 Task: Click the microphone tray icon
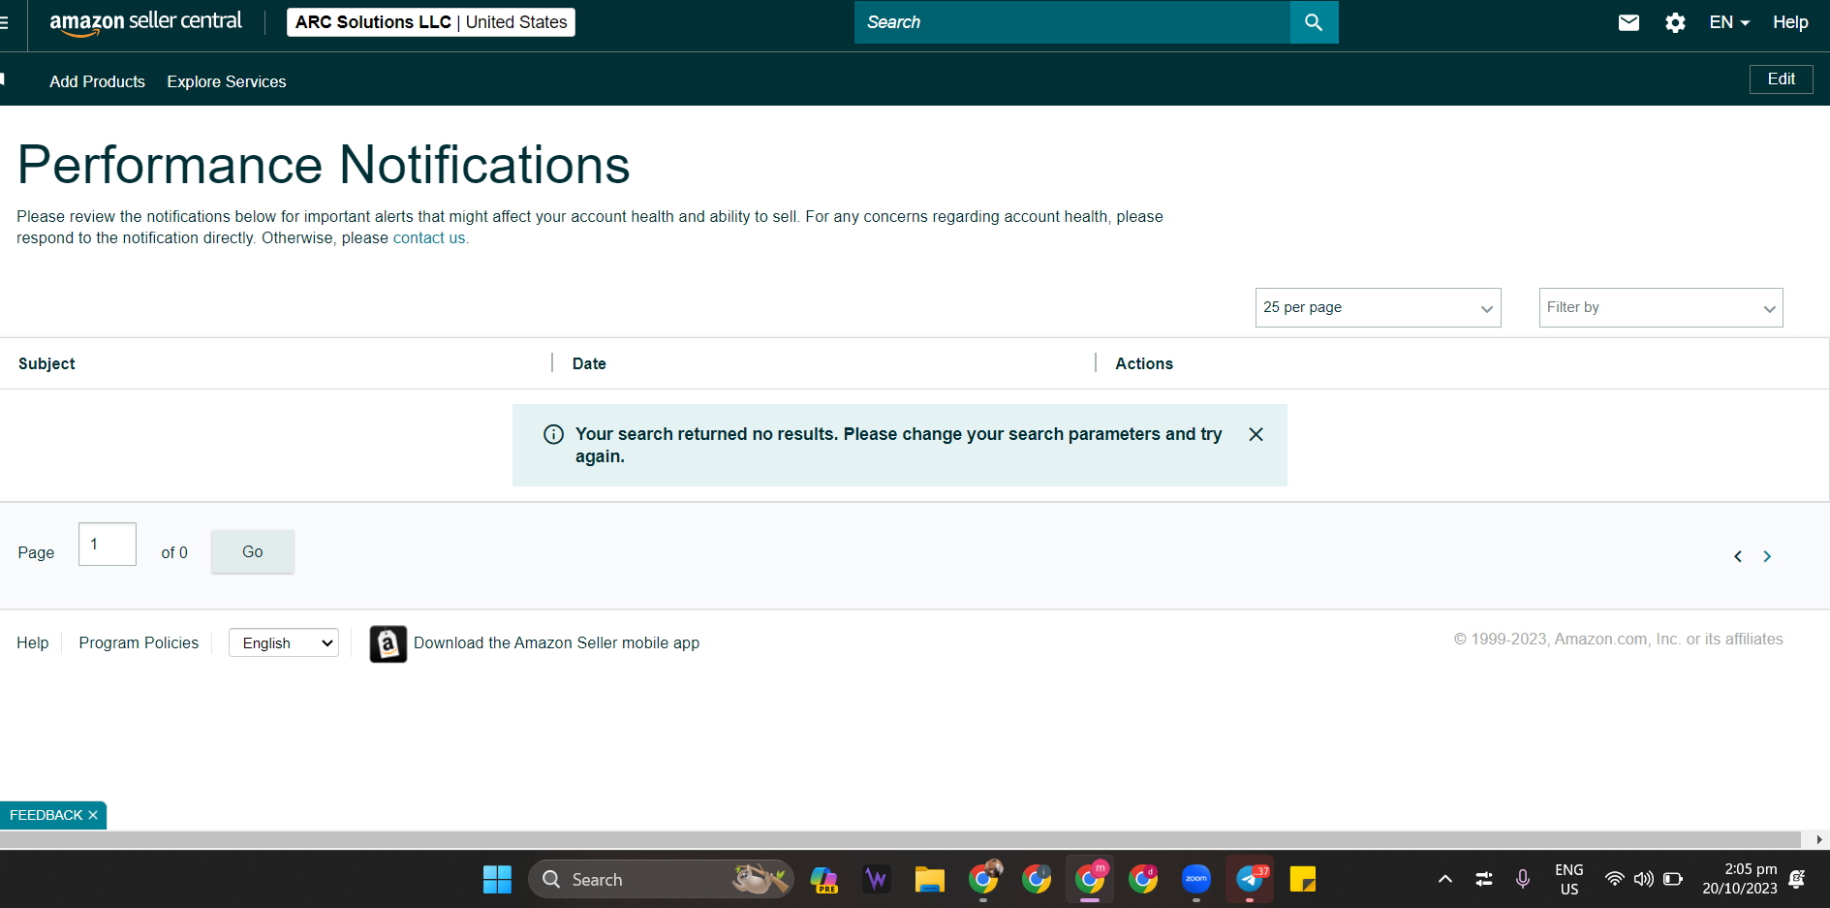[x=1523, y=879]
